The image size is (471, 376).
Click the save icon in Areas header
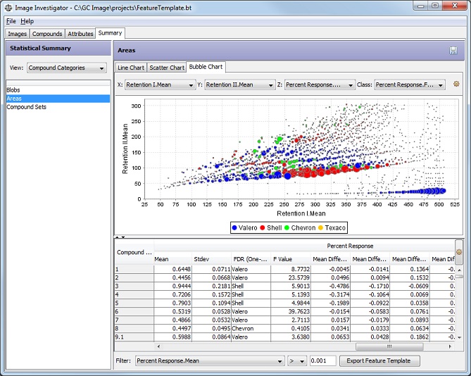pyautogui.click(x=453, y=51)
